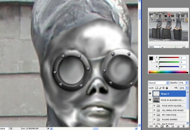Click the background white color swatch

point(154,61)
